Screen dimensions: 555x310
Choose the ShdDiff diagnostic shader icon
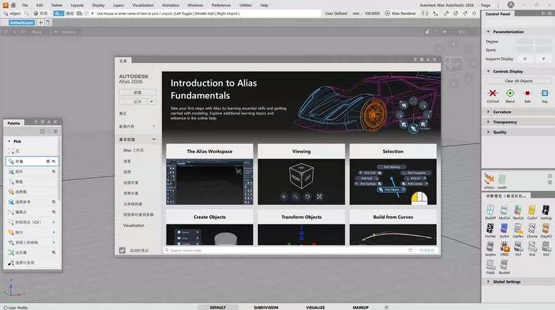point(490,210)
